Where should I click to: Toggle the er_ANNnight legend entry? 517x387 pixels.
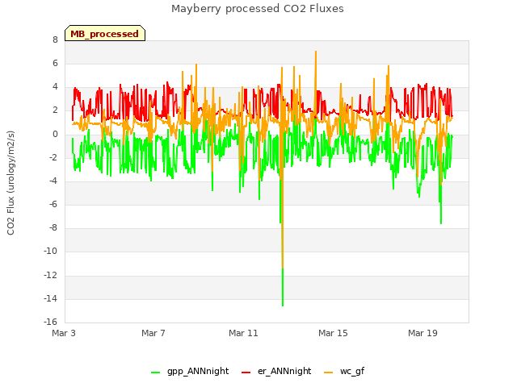(276, 372)
